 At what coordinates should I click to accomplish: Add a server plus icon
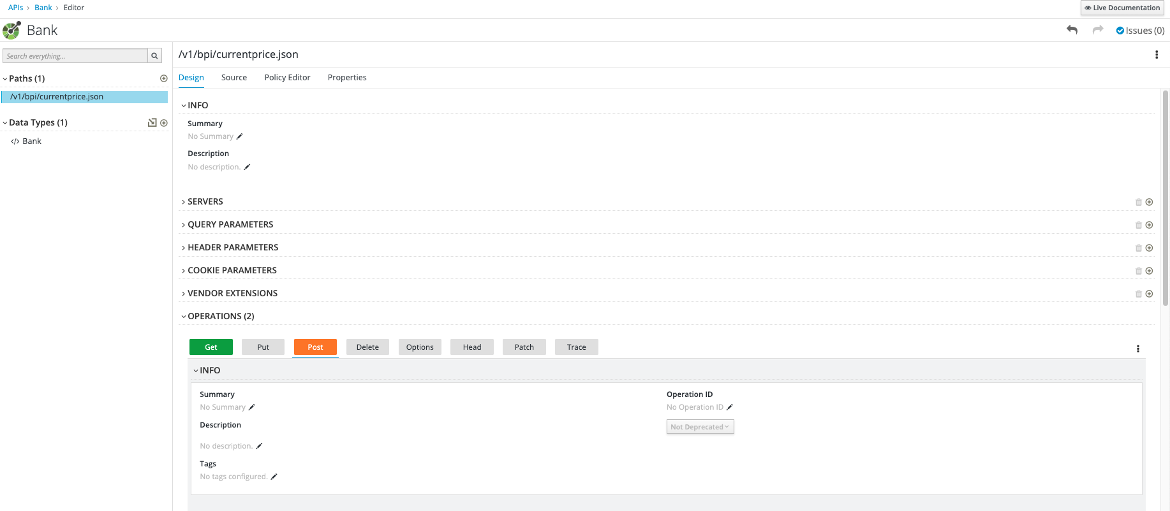click(1149, 202)
